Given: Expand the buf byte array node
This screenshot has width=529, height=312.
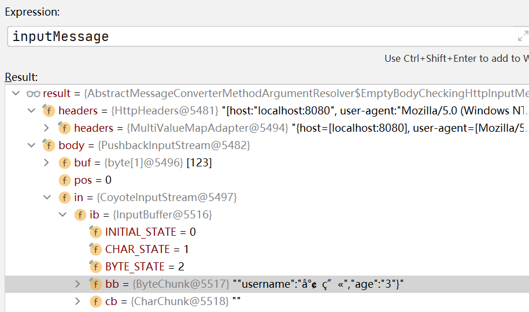Looking at the screenshot, I should point(47,163).
